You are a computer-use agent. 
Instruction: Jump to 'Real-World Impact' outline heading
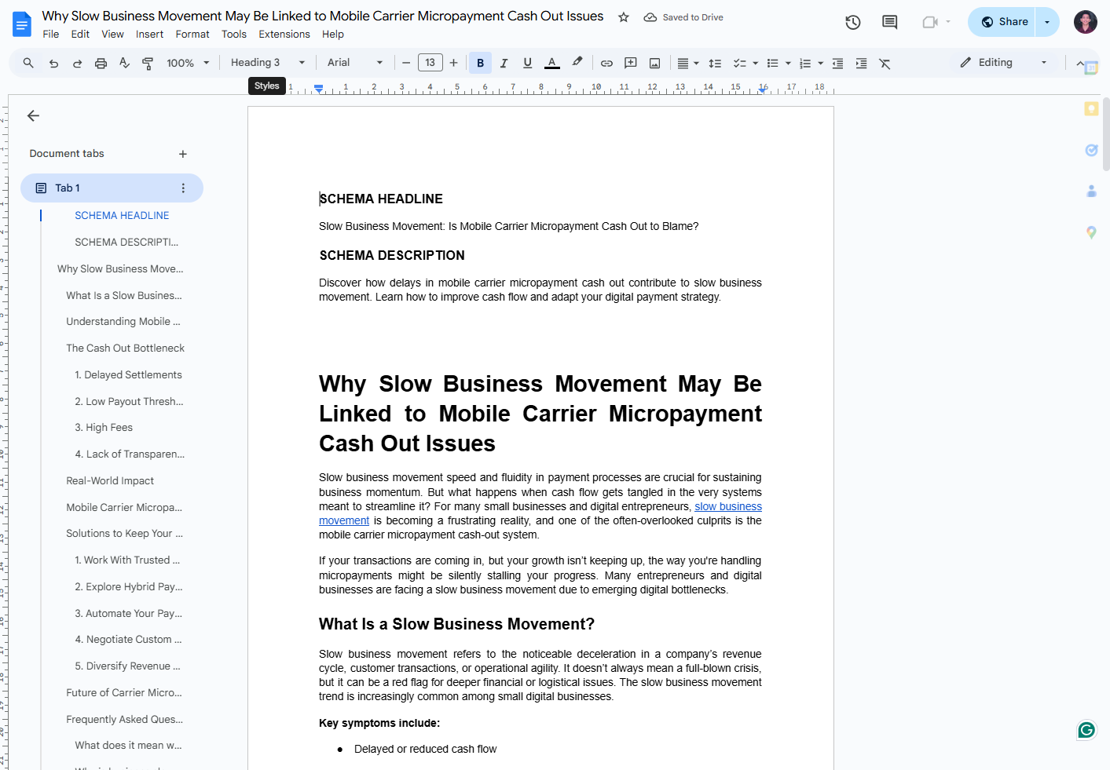110,481
